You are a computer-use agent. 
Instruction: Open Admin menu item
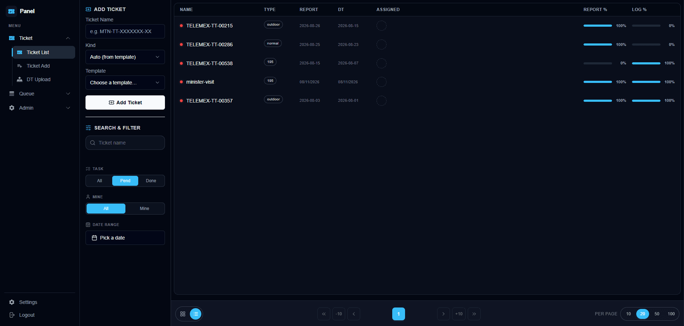tap(40, 108)
